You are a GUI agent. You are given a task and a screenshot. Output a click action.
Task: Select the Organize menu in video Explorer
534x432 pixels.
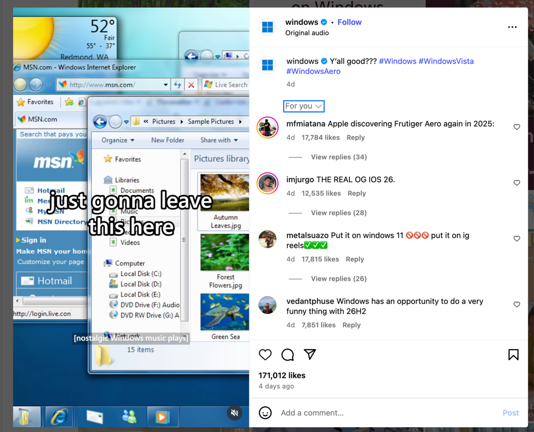[118, 140]
